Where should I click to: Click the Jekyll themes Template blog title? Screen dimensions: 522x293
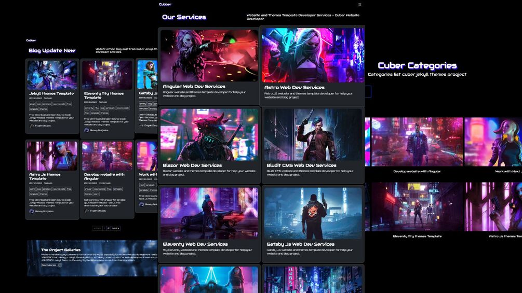click(x=51, y=93)
